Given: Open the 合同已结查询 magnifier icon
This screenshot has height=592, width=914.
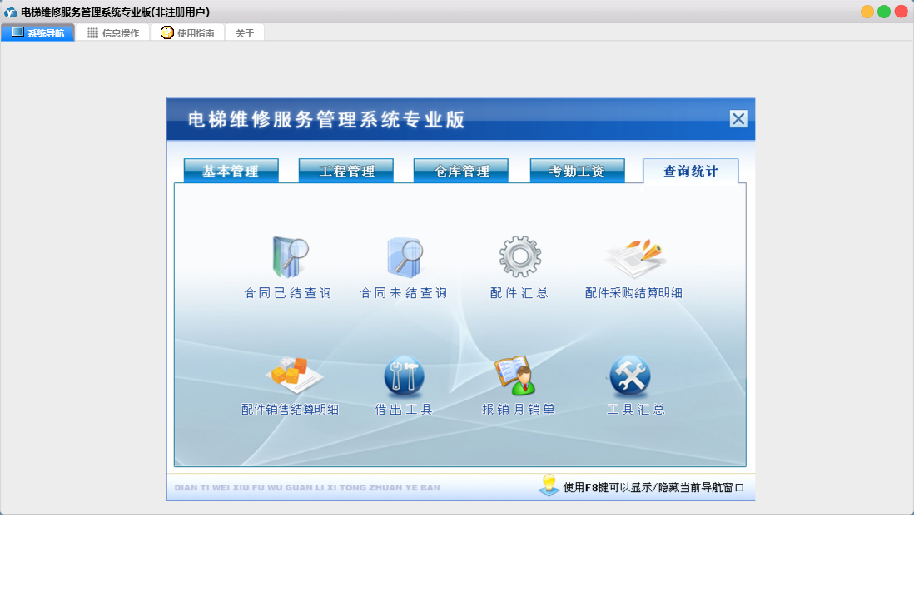Looking at the screenshot, I should point(290,257).
